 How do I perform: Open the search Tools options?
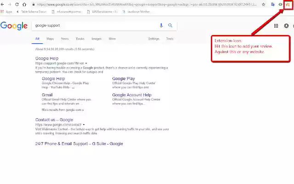[170, 39]
